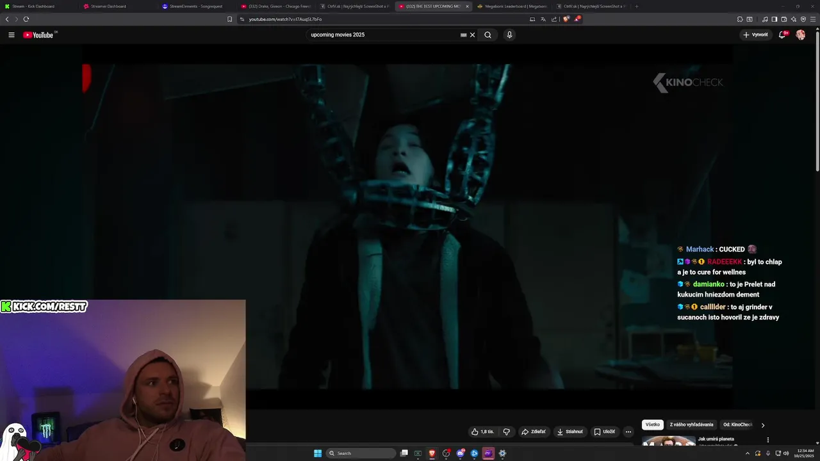Switch to the Stream - Kick Dashboard tab
The height and width of the screenshot is (461, 820).
[38, 6]
